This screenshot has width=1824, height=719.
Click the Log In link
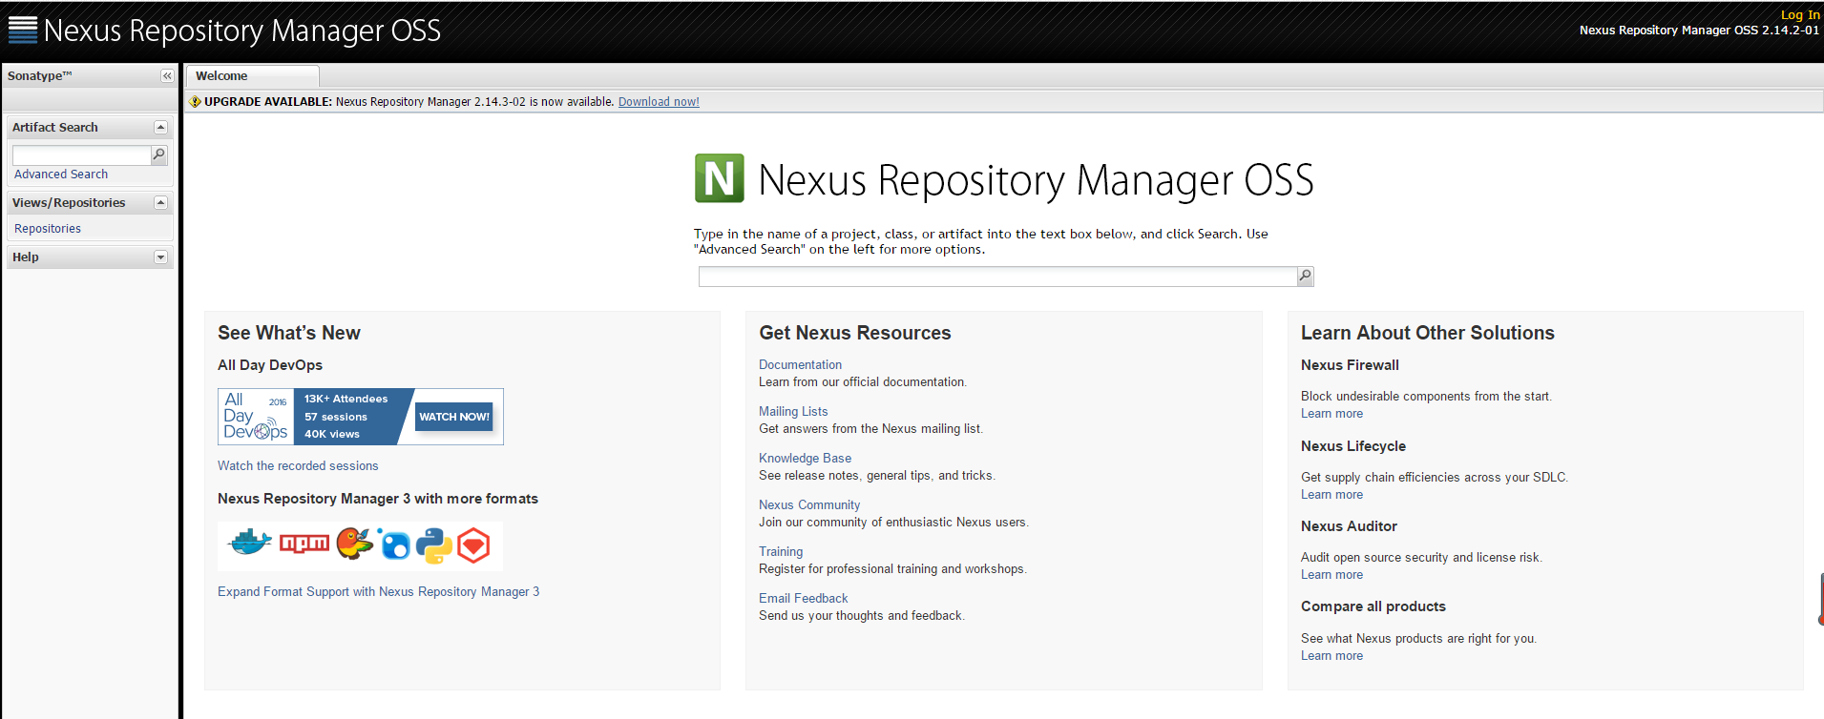1800,14
